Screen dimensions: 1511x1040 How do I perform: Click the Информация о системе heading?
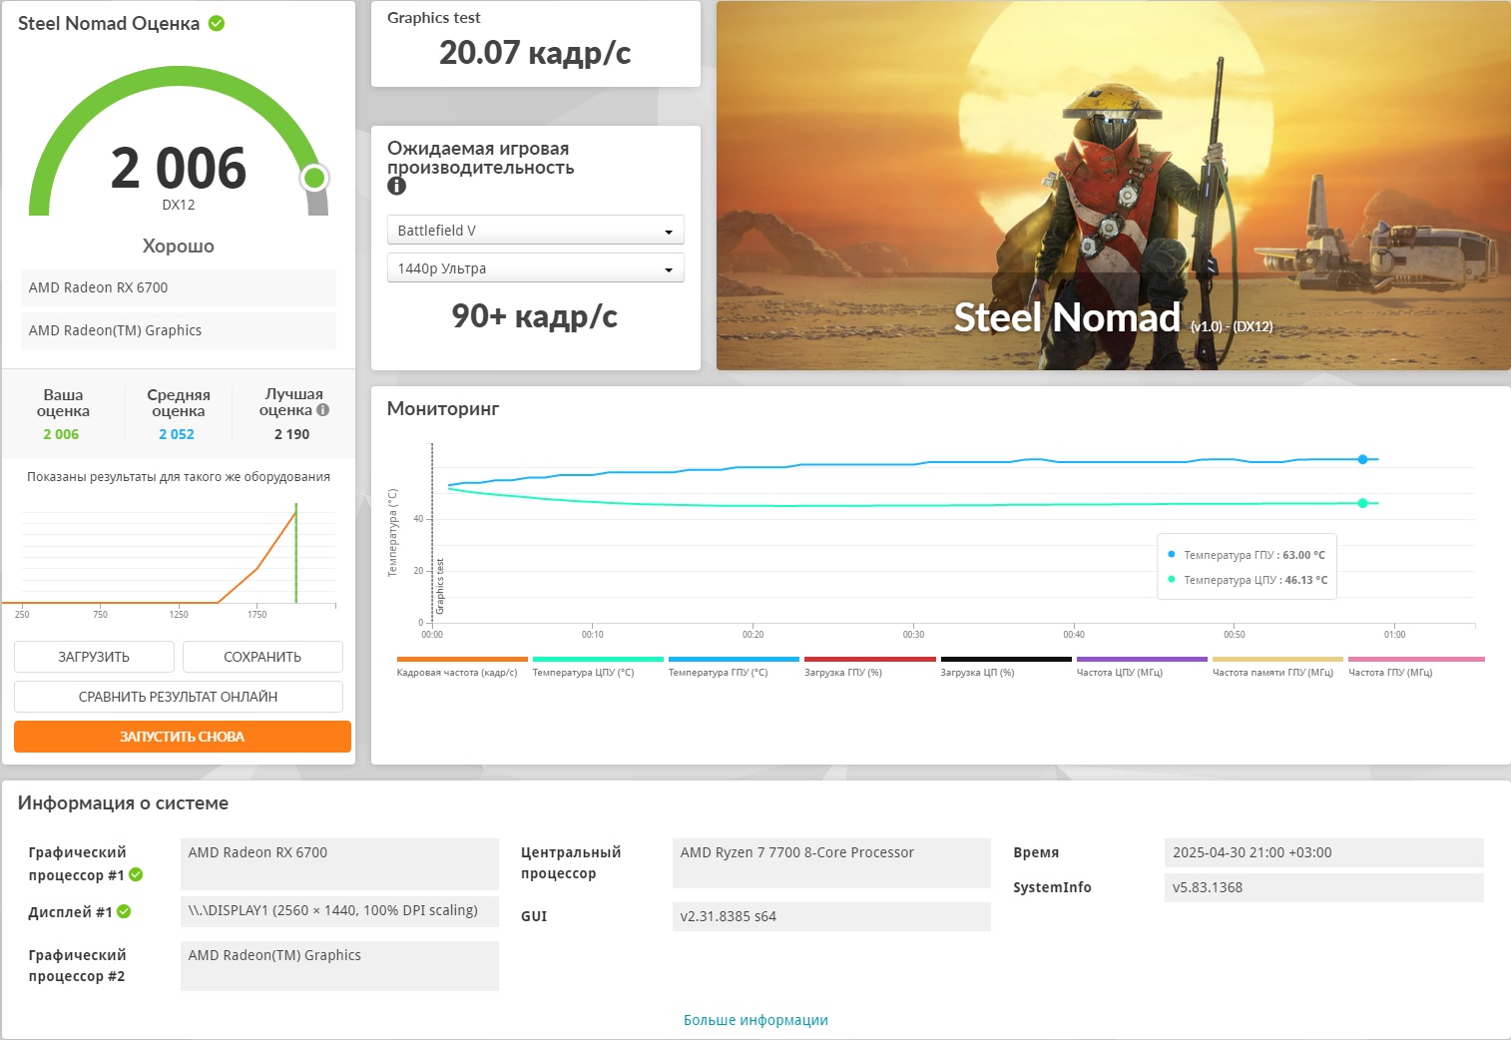tap(123, 803)
